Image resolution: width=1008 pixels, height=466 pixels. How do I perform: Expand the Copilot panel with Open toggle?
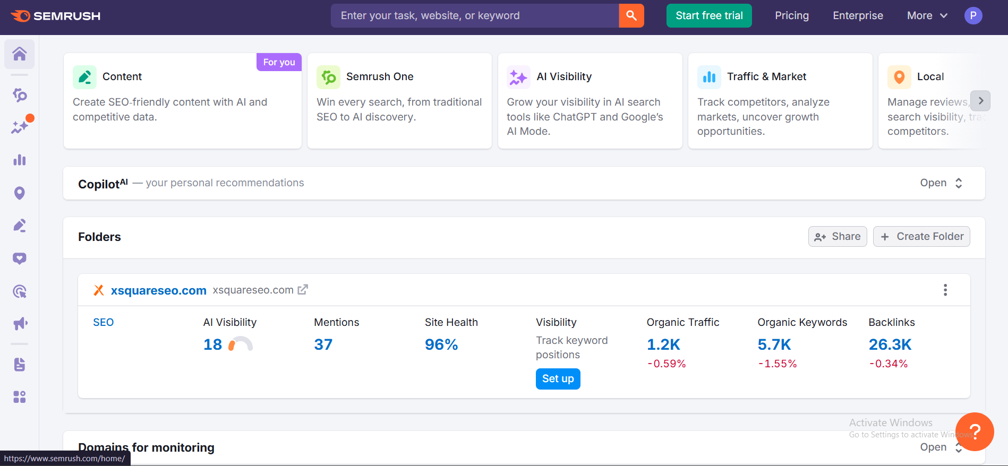coord(942,183)
